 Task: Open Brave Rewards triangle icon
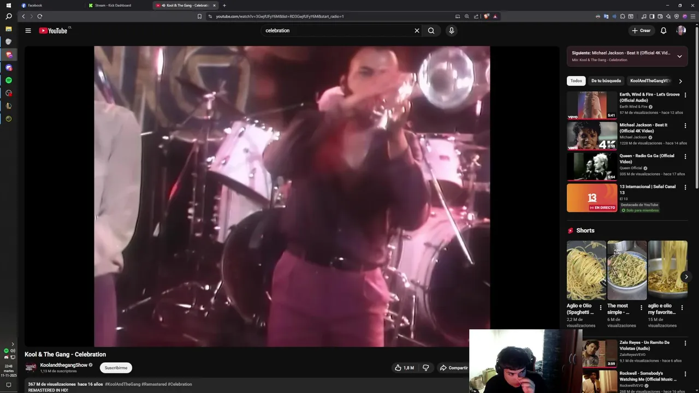point(495,16)
